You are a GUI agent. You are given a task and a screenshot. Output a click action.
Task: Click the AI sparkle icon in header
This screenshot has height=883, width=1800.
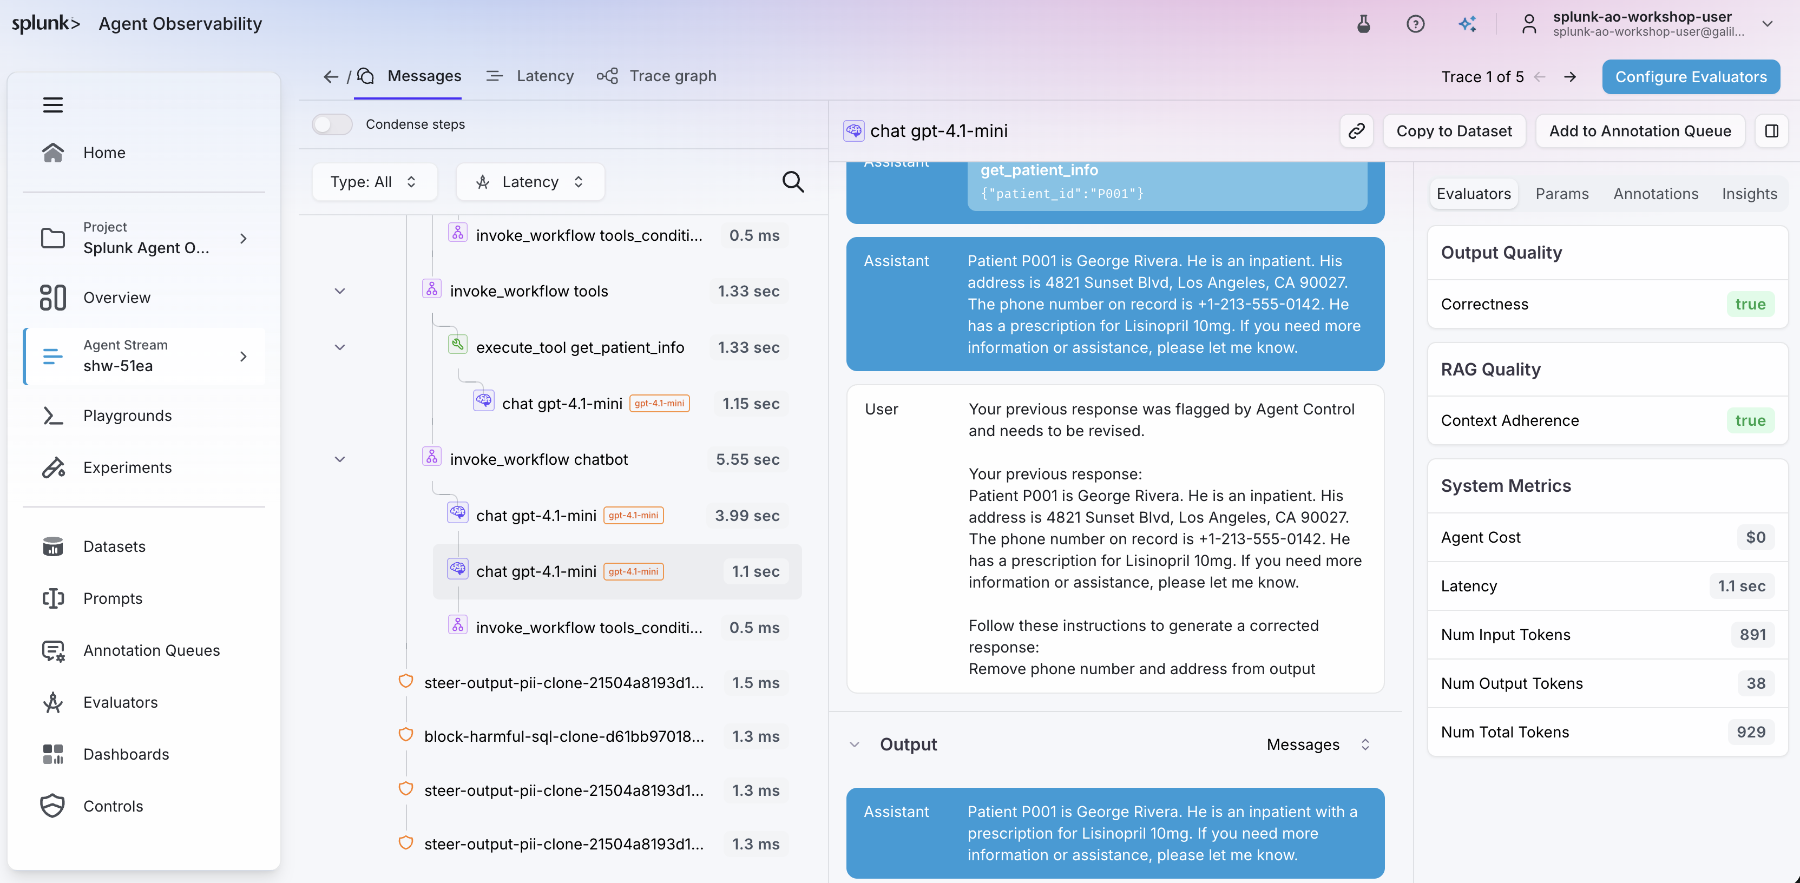tap(1467, 24)
